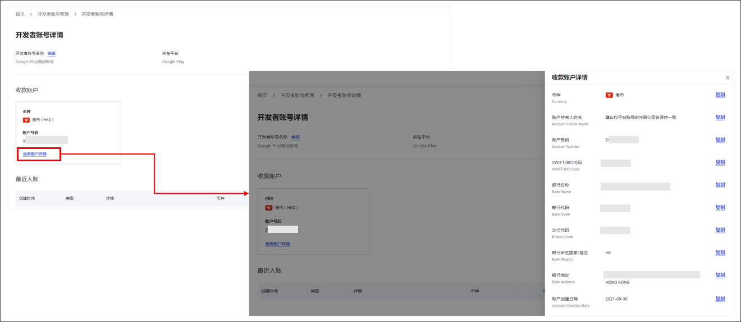Viewport: 741px width, 322px height.
Task: Open 开发者账号管理 breadcrumb in the undimmed page
Action: tap(53, 14)
